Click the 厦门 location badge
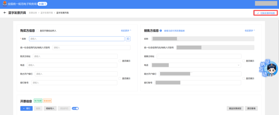Viewport: 279px width, 115px height. (x=42, y=4)
